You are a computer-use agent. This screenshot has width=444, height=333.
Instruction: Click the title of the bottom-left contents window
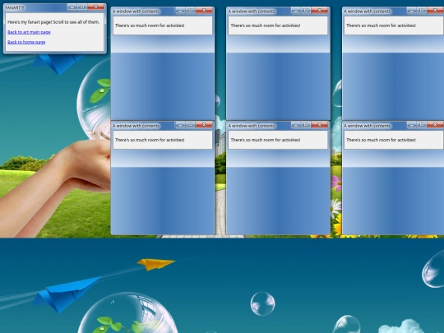tap(136, 126)
